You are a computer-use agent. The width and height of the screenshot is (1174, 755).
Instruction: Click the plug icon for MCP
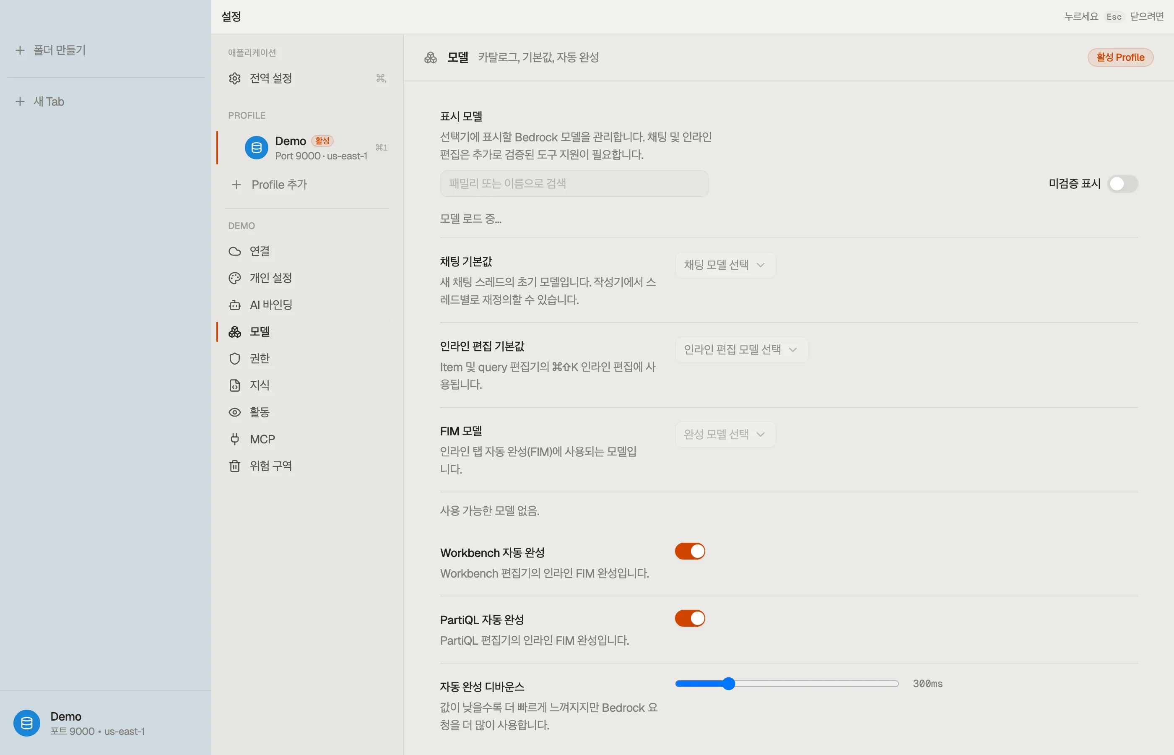tap(235, 439)
